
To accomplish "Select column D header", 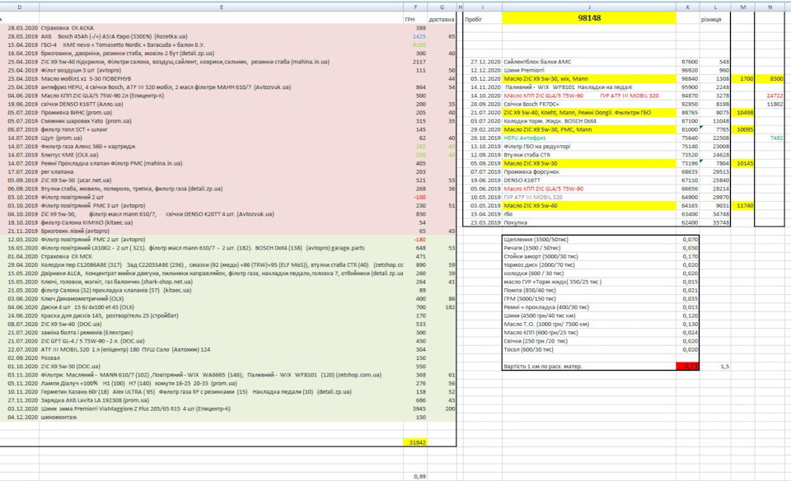I will click(19, 7).
